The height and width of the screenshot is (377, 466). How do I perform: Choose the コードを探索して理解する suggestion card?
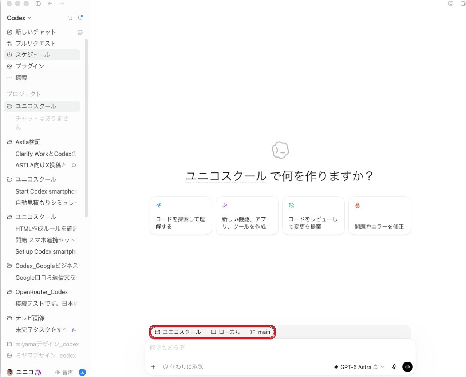coord(181,215)
